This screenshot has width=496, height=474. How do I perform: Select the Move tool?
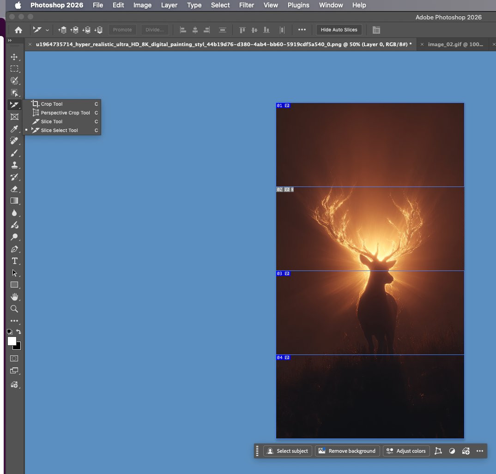(14, 57)
